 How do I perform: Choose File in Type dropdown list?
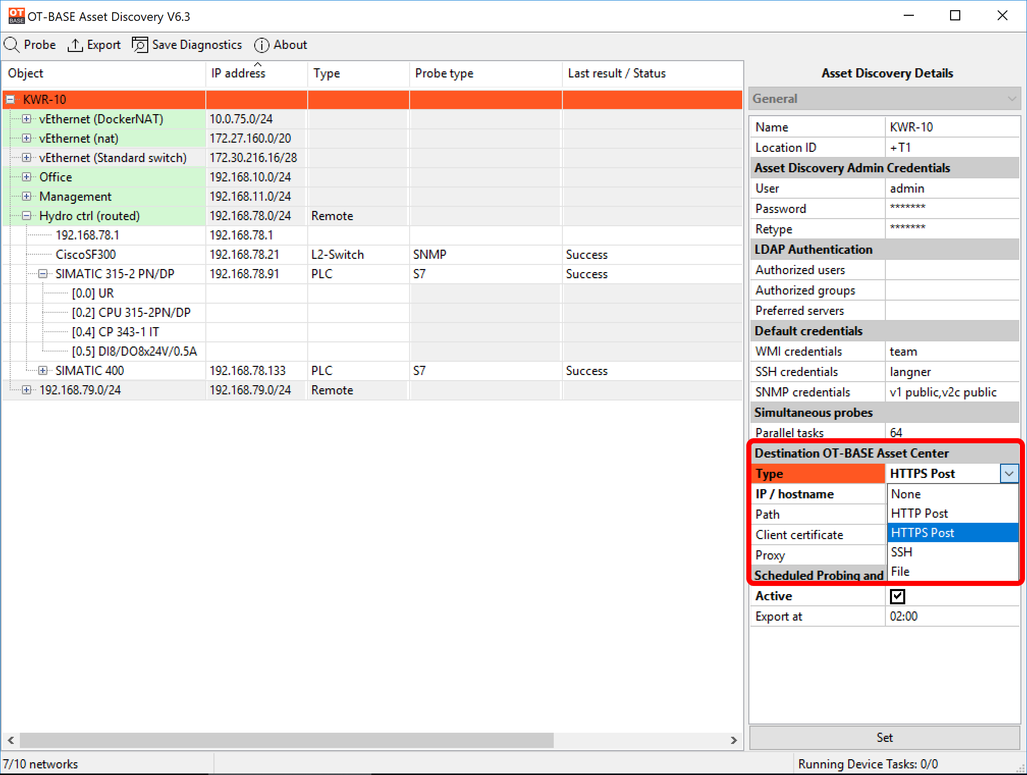(953, 571)
